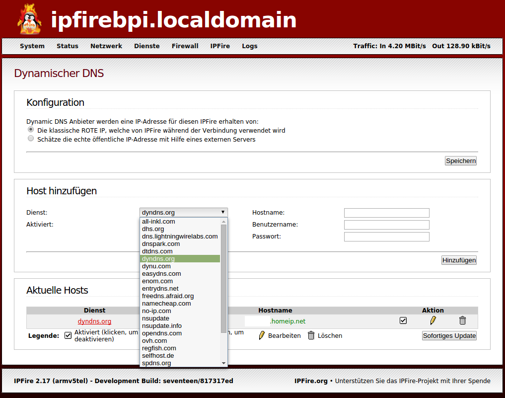This screenshot has height=398, width=505.
Task: Click the Hinzufügen button
Action: 459,260
